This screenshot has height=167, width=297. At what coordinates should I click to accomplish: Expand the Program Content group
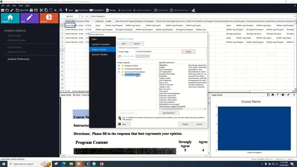tap(119, 66)
